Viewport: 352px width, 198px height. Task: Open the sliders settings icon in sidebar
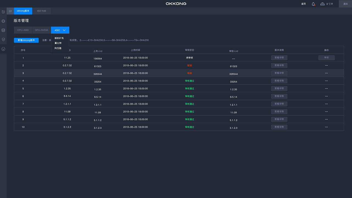[3, 12]
